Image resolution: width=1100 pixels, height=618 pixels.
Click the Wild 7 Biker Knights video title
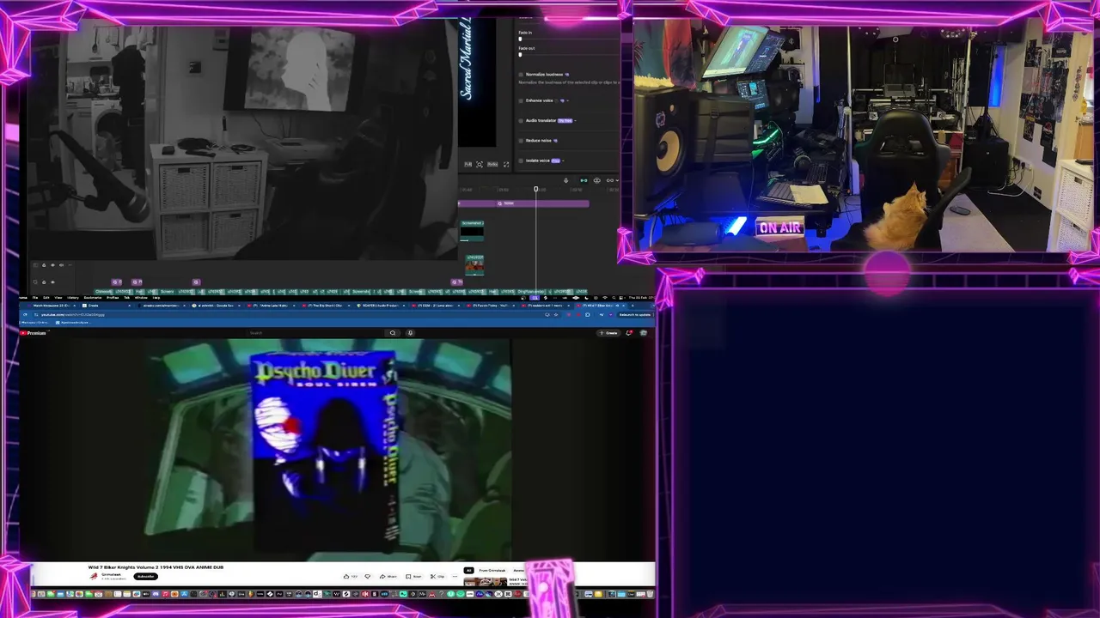[156, 567]
